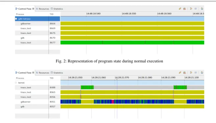
Task: Click the TID column header above 8664
Action: point(52,14)
